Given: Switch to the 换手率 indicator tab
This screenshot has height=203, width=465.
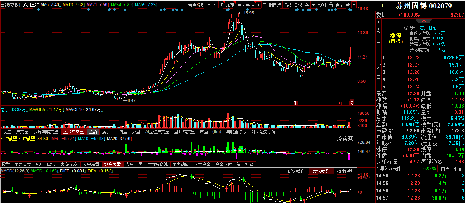Looking at the screenshot, I should 108,132.
